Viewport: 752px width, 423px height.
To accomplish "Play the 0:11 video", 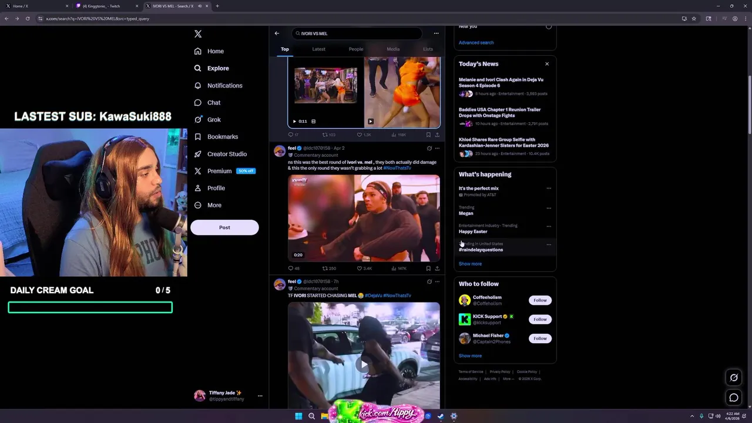I will [x=294, y=121].
